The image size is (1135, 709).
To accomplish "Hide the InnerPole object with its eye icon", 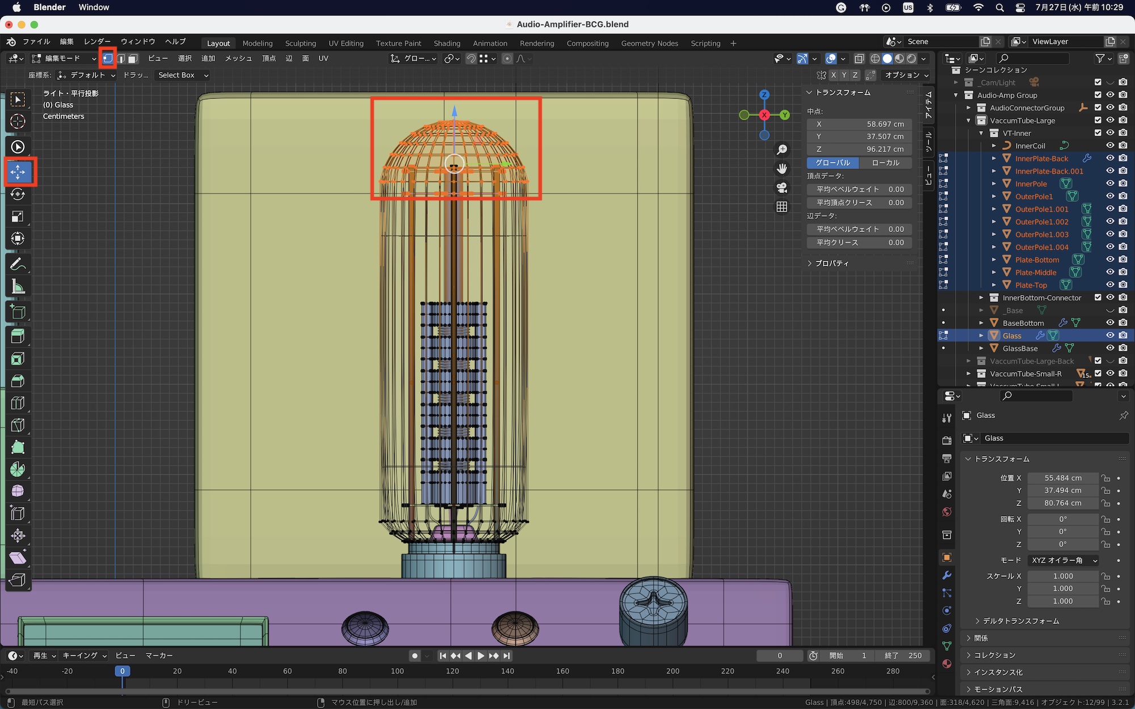I will 1110,184.
